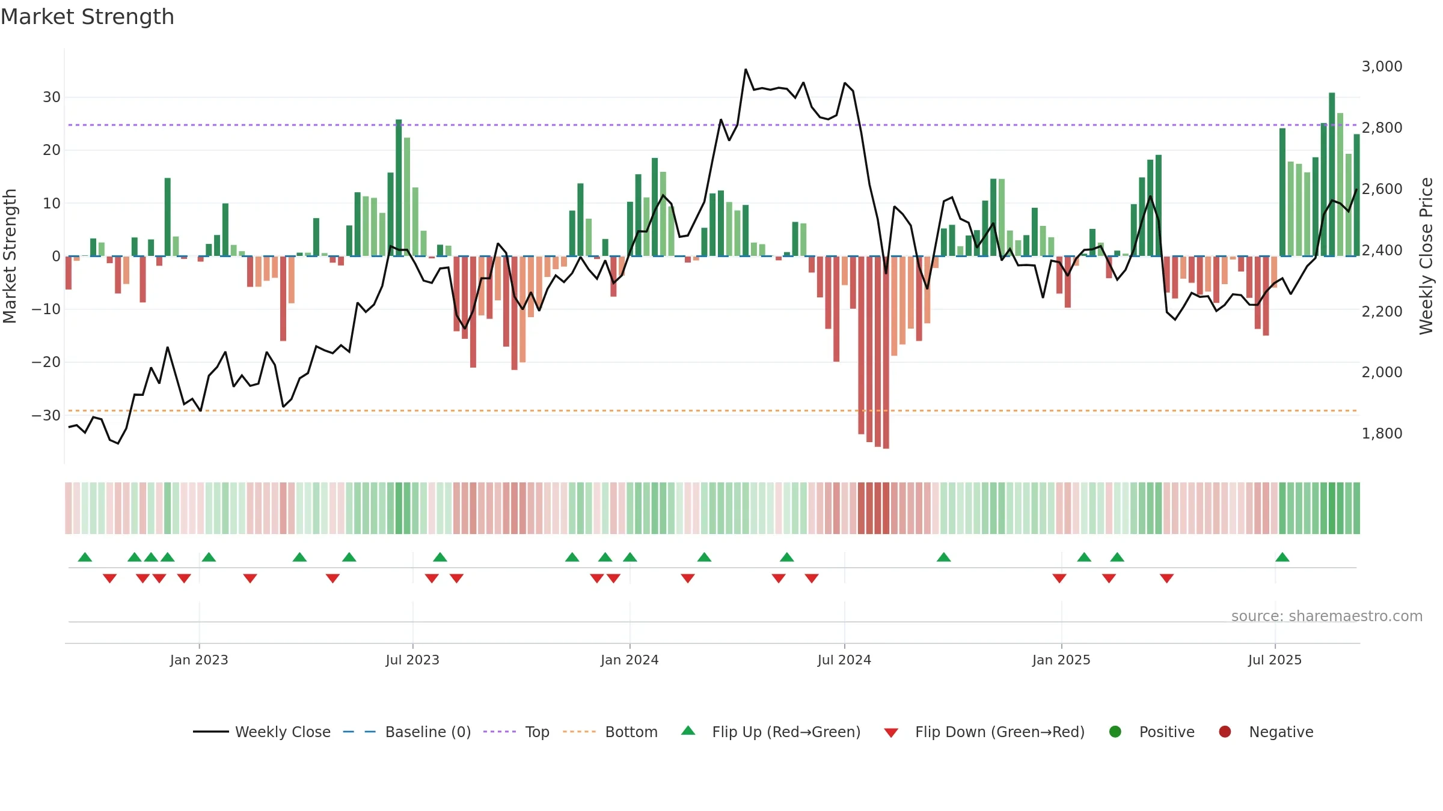Viewport: 1443px width, 811px height.
Task: Toggle the Baseline (0) legend entry
Action: pyautogui.click(x=407, y=732)
